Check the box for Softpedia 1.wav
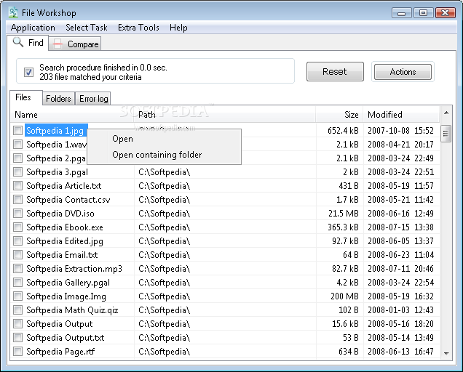Viewport: 463px width, 372px height. click(x=18, y=144)
